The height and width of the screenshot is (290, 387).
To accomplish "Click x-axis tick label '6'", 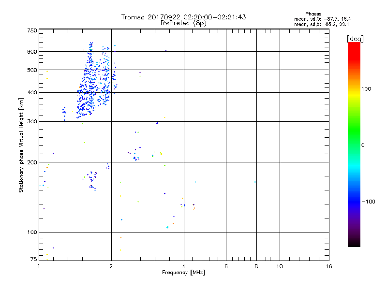I will pos(226,266).
